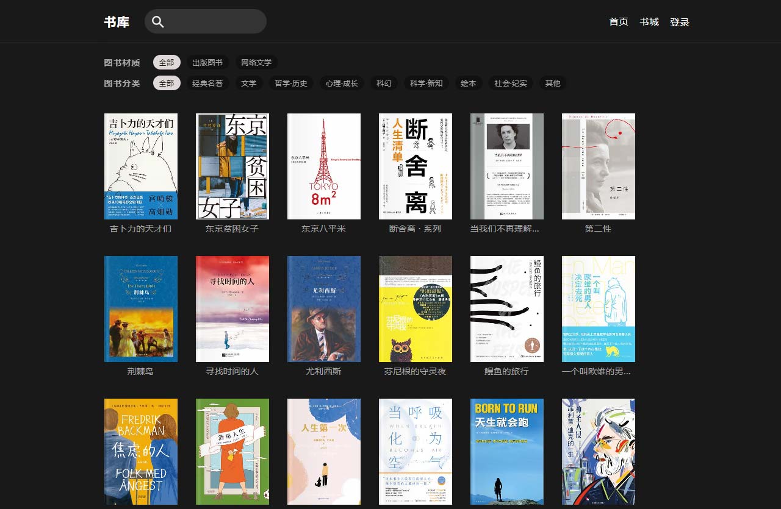Click the title text 寻找时间的人
Screen dimensions: 781x509
pos(232,371)
